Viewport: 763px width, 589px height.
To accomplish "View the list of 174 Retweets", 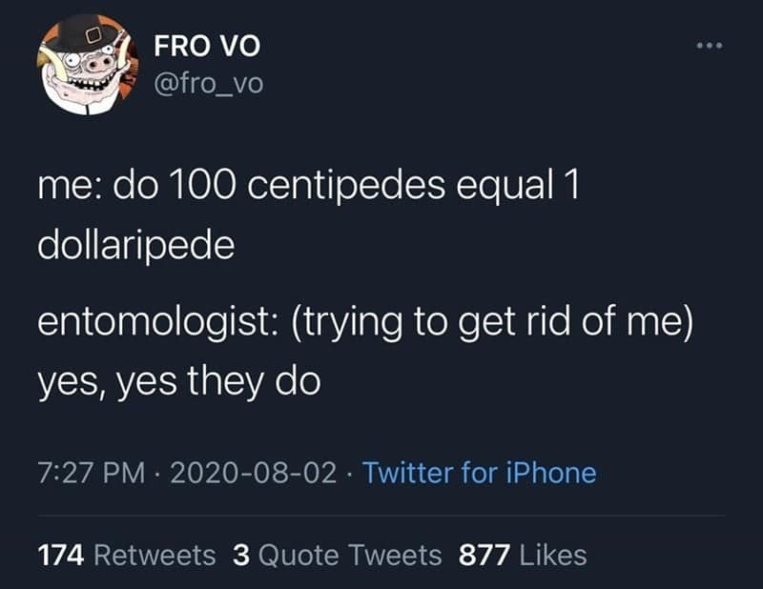I will tap(126, 555).
